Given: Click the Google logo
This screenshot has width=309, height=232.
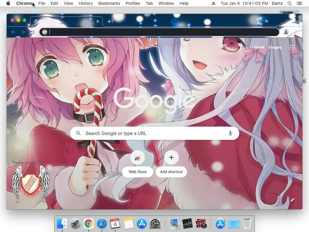Looking at the screenshot, I should click(x=154, y=100).
